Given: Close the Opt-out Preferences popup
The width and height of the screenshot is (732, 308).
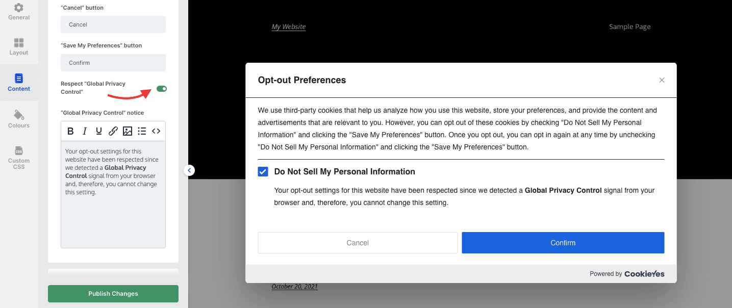Looking at the screenshot, I should click(662, 80).
